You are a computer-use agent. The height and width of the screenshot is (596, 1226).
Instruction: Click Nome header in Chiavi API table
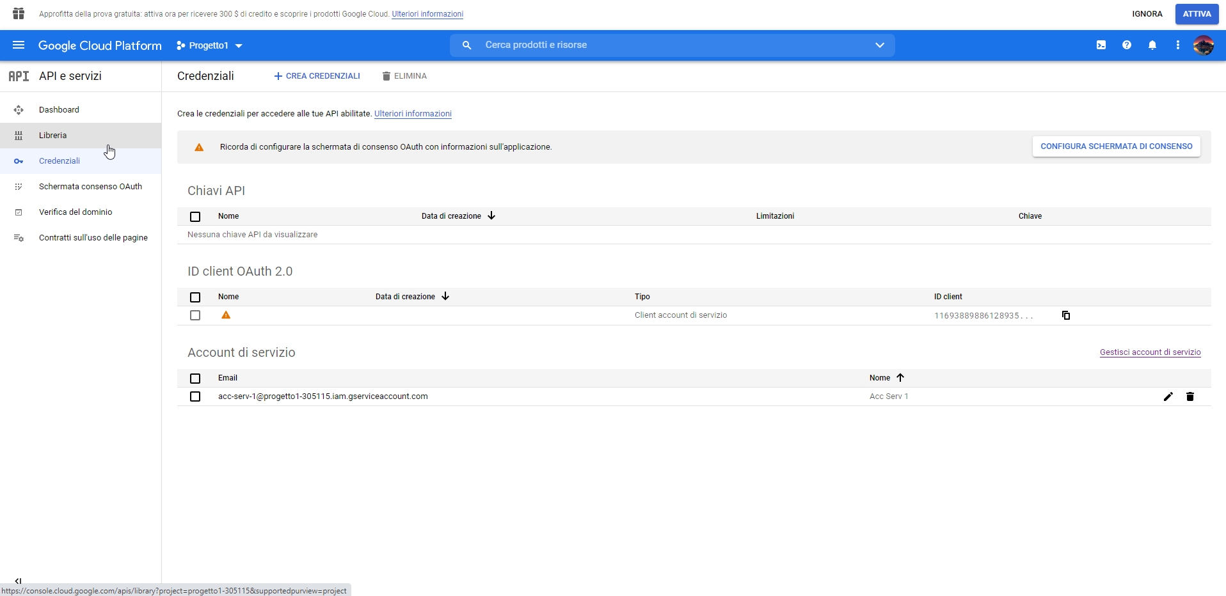(228, 216)
